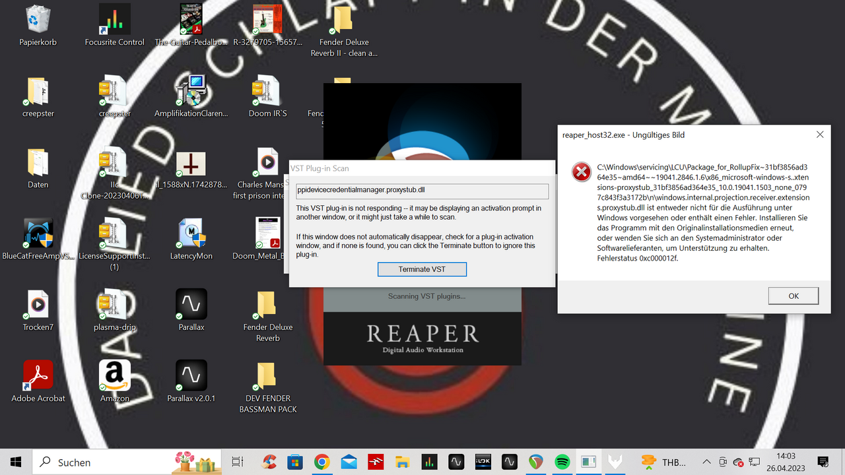Open Microsoft Store from the taskbar
Screen dimensions: 845x475
294,462
